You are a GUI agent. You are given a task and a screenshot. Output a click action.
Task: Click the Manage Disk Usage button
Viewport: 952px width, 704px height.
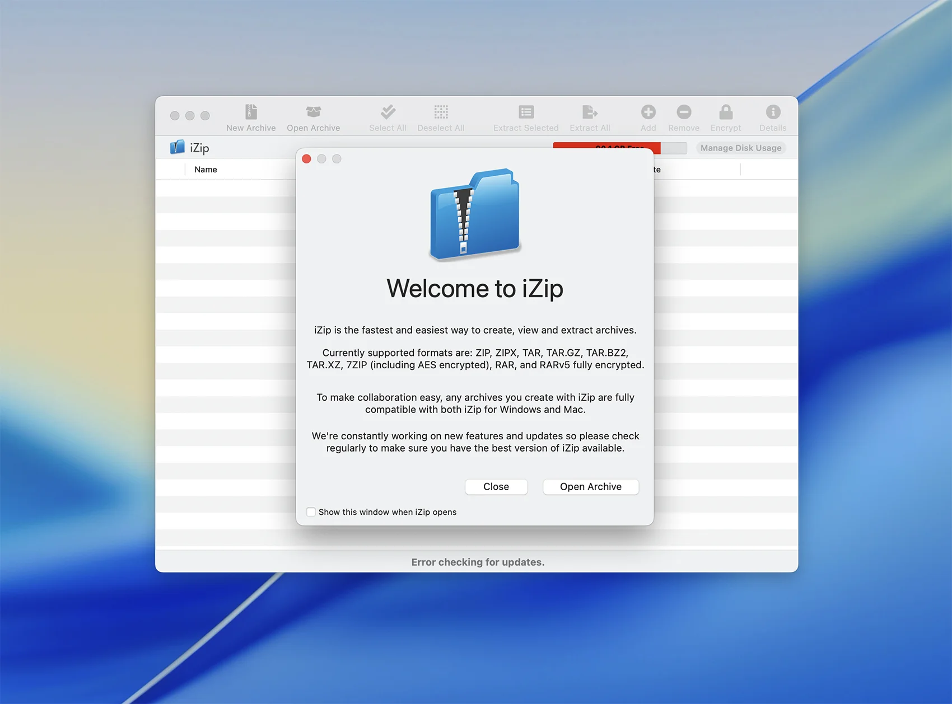pyautogui.click(x=740, y=148)
